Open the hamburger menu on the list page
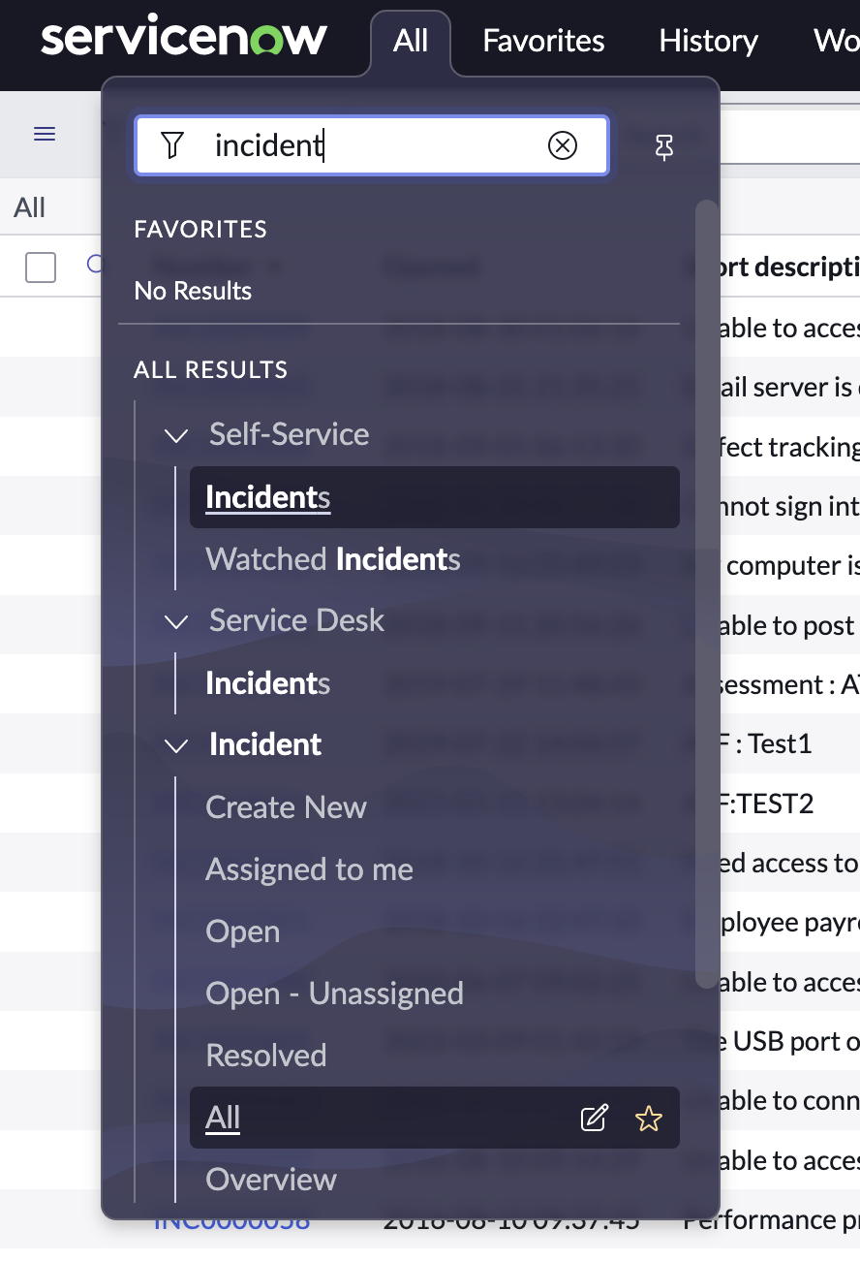The image size is (860, 1262). click(44, 134)
